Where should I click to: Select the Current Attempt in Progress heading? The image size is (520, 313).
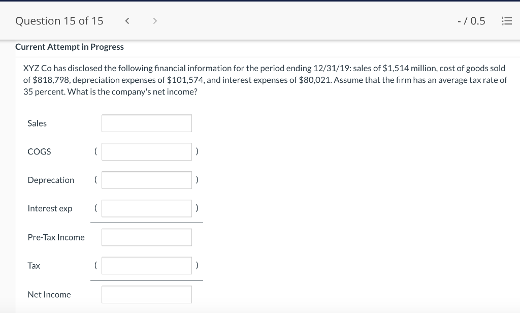(x=70, y=47)
